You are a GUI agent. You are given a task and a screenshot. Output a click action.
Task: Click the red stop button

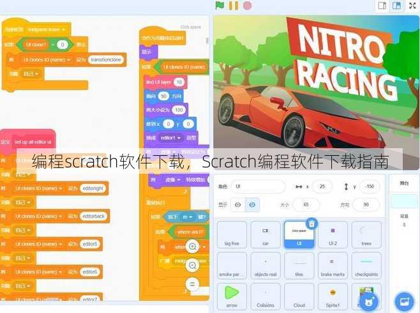pos(247,6)
